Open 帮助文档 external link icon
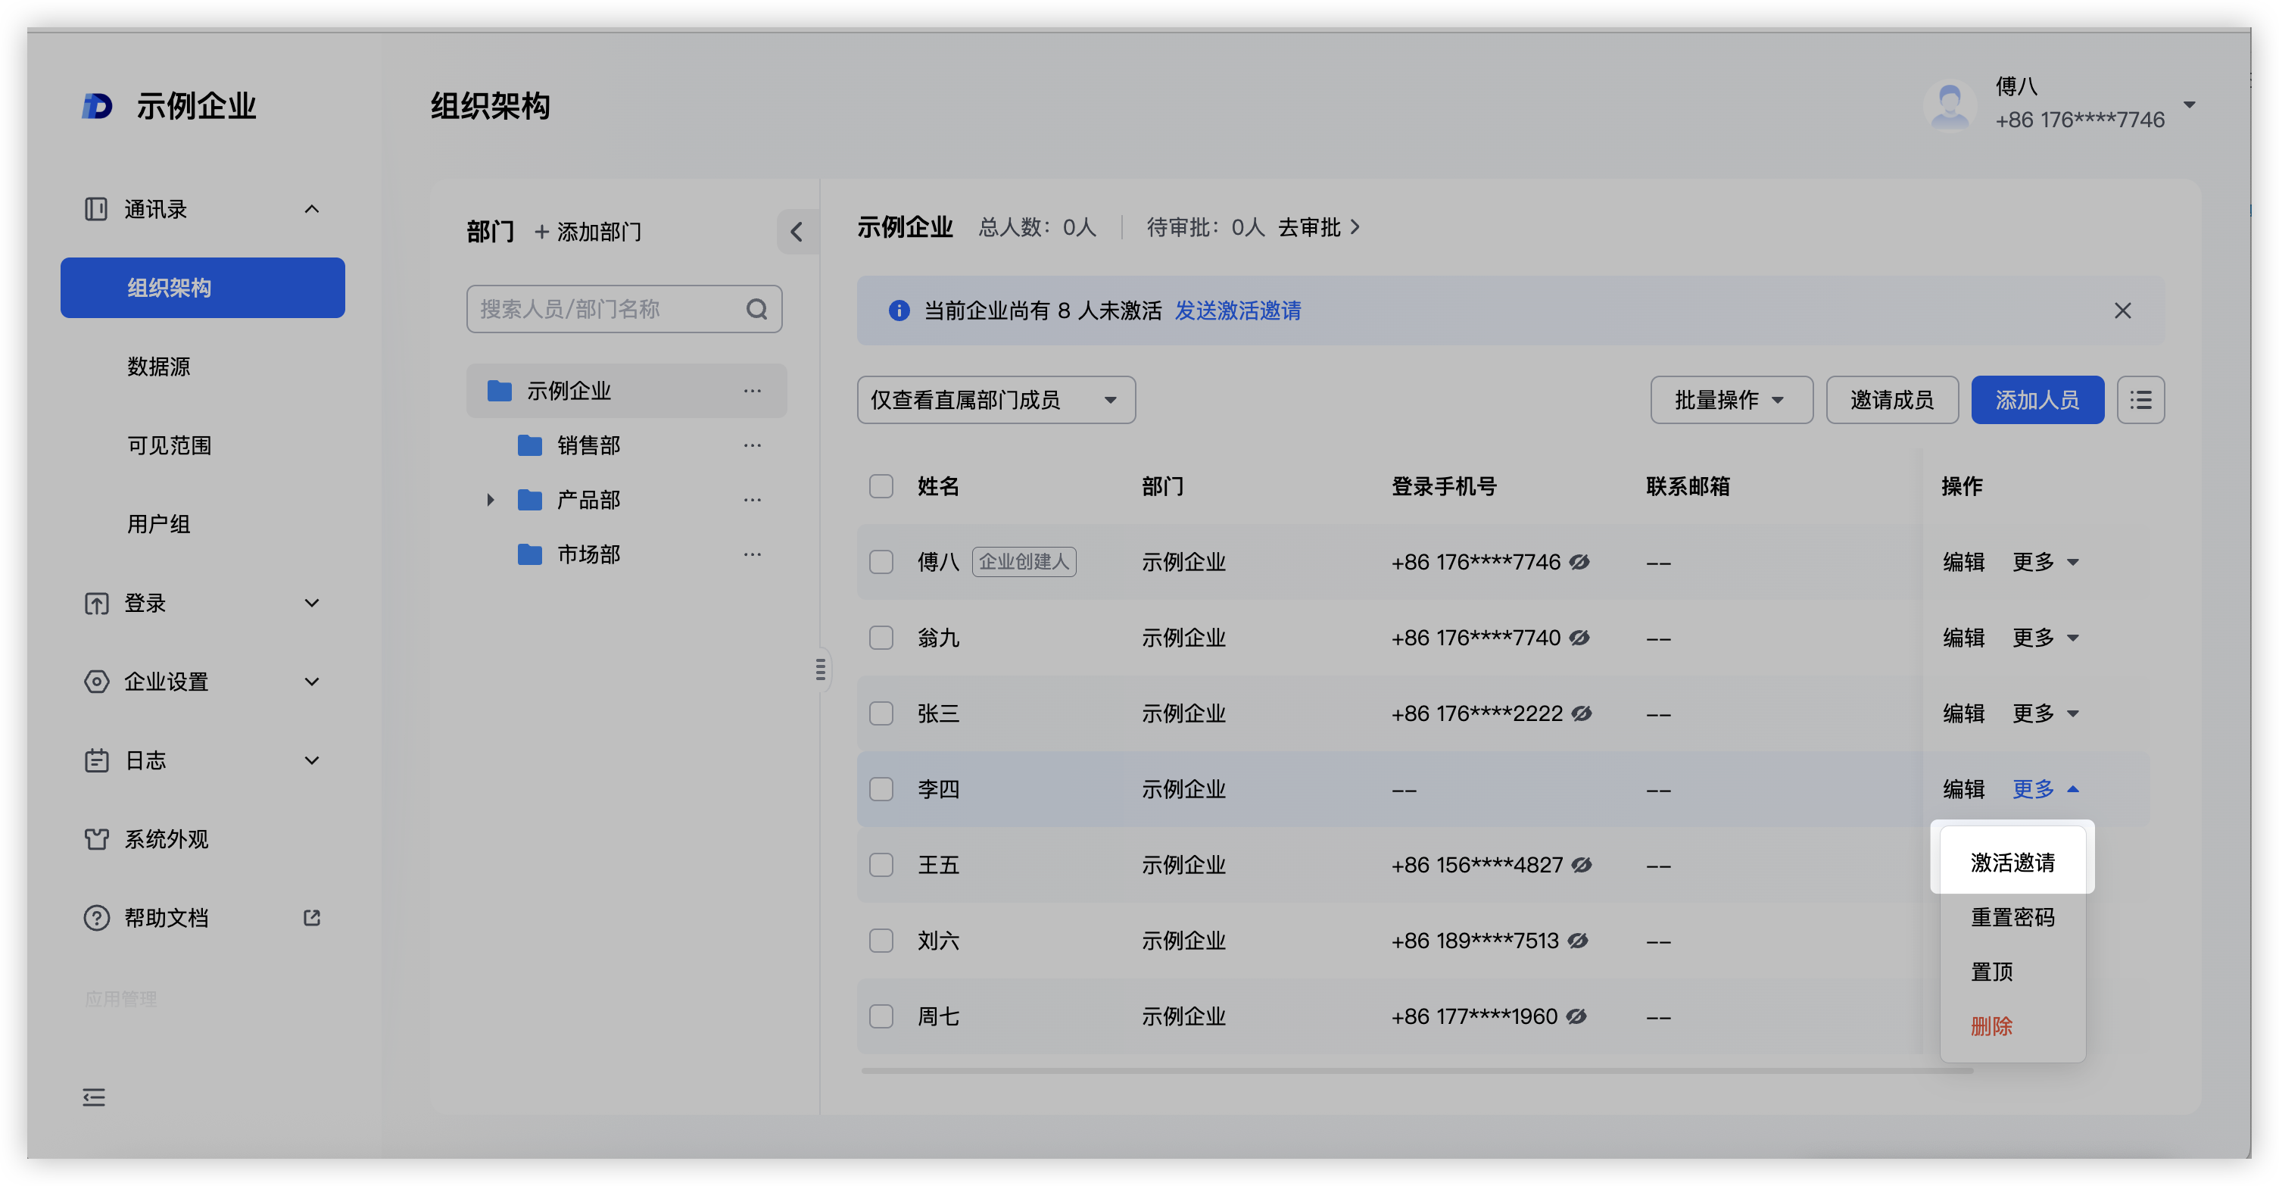The width and height of the screenshot is (2279, 1186). [311, 918]
